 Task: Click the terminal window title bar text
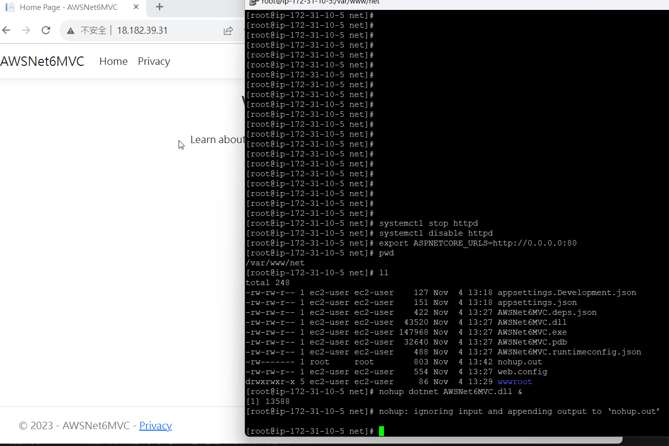[x=321, y=2]
